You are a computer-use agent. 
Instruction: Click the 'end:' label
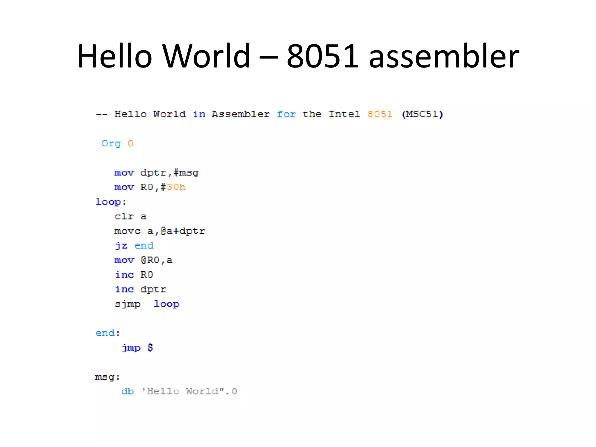[x=108, y=333]
